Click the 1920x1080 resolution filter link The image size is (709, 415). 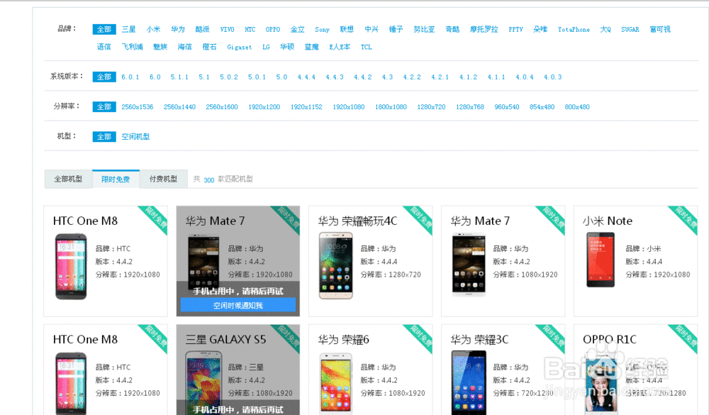pos(349,107)
